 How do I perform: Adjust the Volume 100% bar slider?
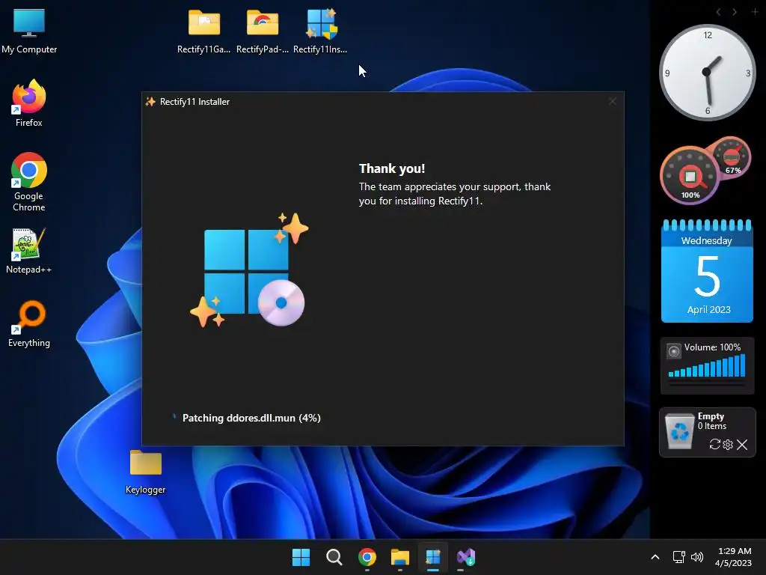point(707,365)
